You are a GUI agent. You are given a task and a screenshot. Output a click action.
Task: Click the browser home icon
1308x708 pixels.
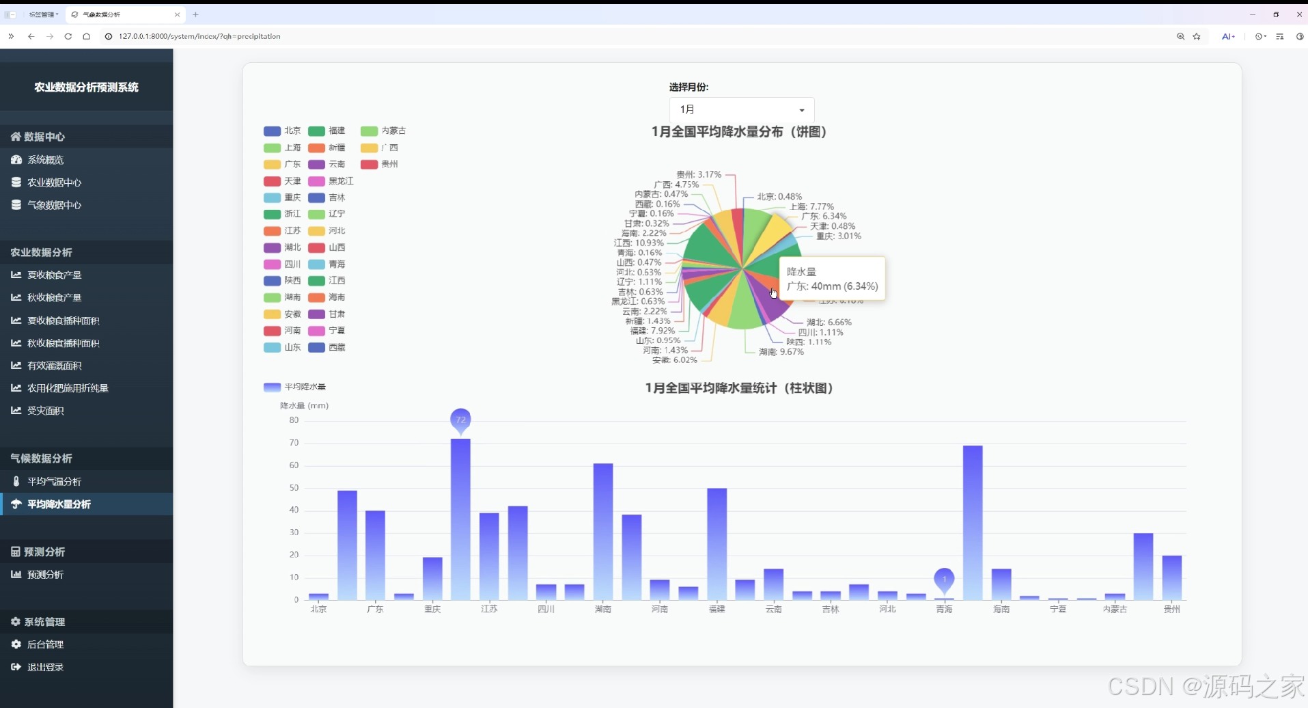(x=87, y=36)
